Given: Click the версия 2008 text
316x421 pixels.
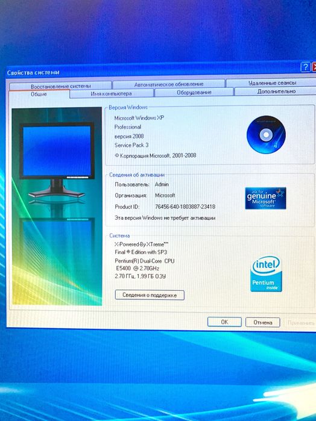Looking at the screenshot, I should (129, 136).
